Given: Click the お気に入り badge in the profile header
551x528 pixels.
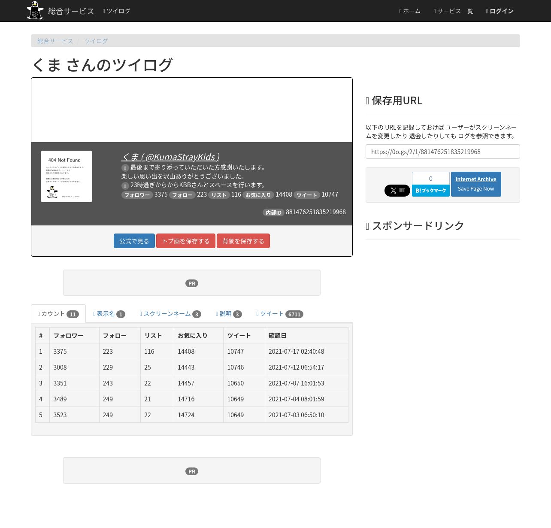Looking at the screenshot, I should tap(258, 195).
